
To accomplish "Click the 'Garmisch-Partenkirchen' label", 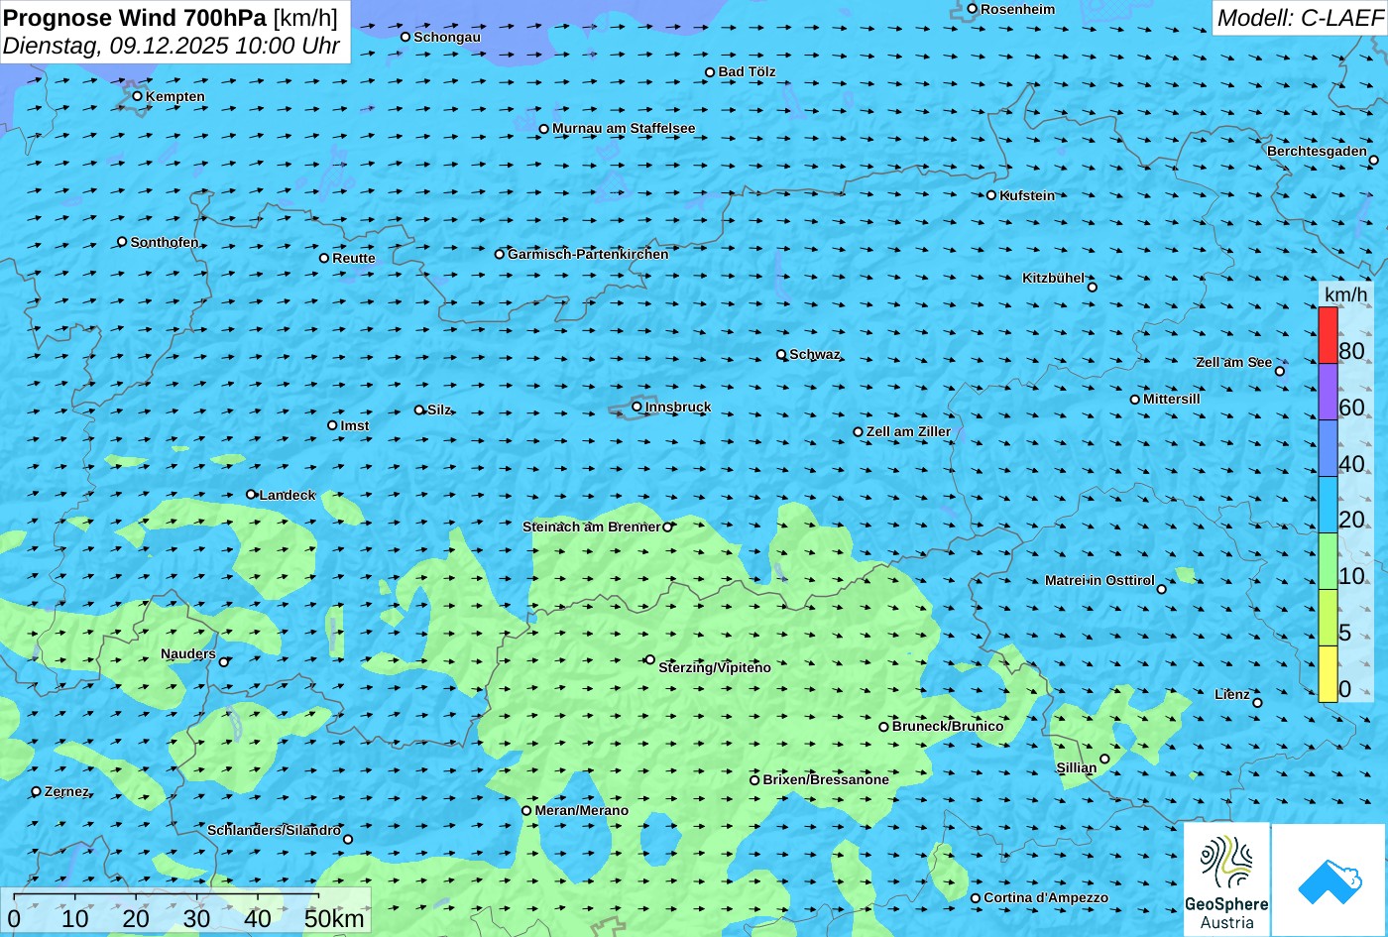I will click(588, 254).
